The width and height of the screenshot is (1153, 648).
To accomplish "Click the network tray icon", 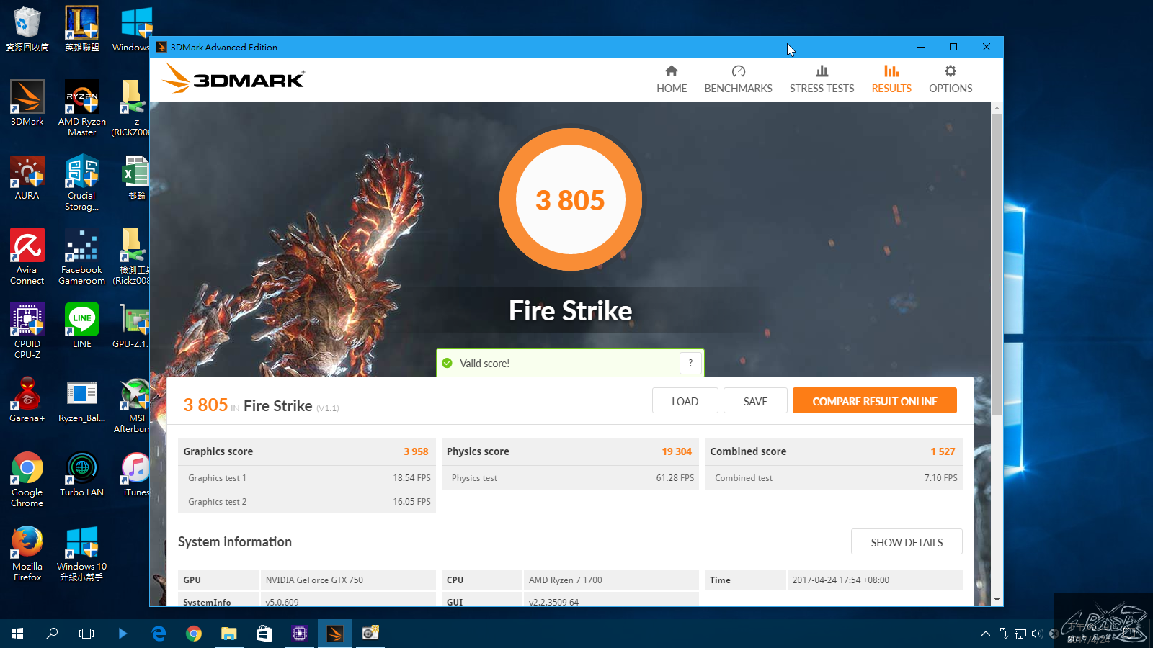I will click(x=1020, y=634).
